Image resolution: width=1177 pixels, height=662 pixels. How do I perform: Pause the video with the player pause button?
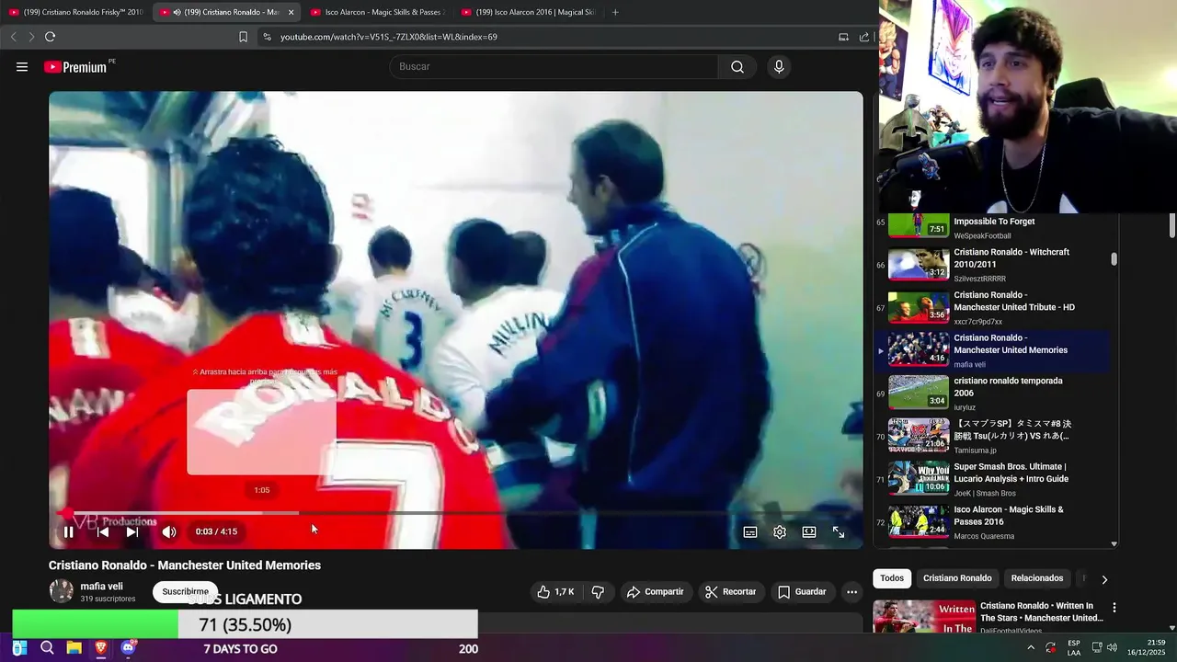tap(68, 531)
